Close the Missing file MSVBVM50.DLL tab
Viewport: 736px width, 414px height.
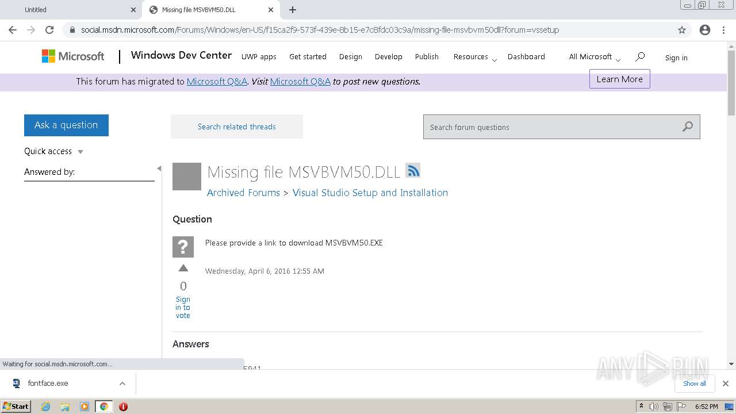[x=271, y=10]
